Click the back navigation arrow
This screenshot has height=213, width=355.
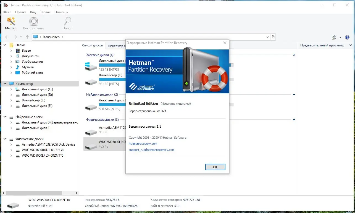(x=7, y=37)
